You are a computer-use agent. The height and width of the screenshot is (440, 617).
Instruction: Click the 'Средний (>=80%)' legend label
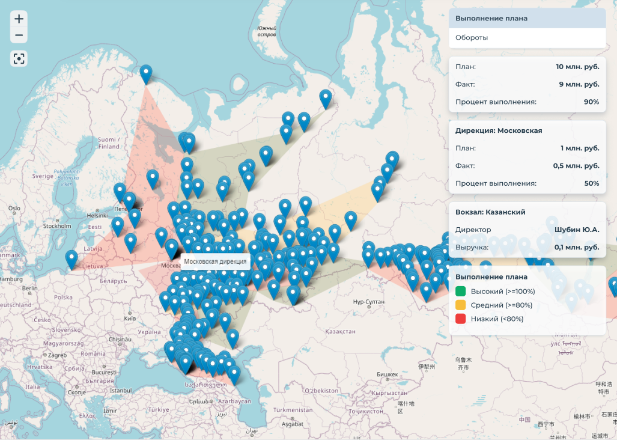click(x=502, y=305)
